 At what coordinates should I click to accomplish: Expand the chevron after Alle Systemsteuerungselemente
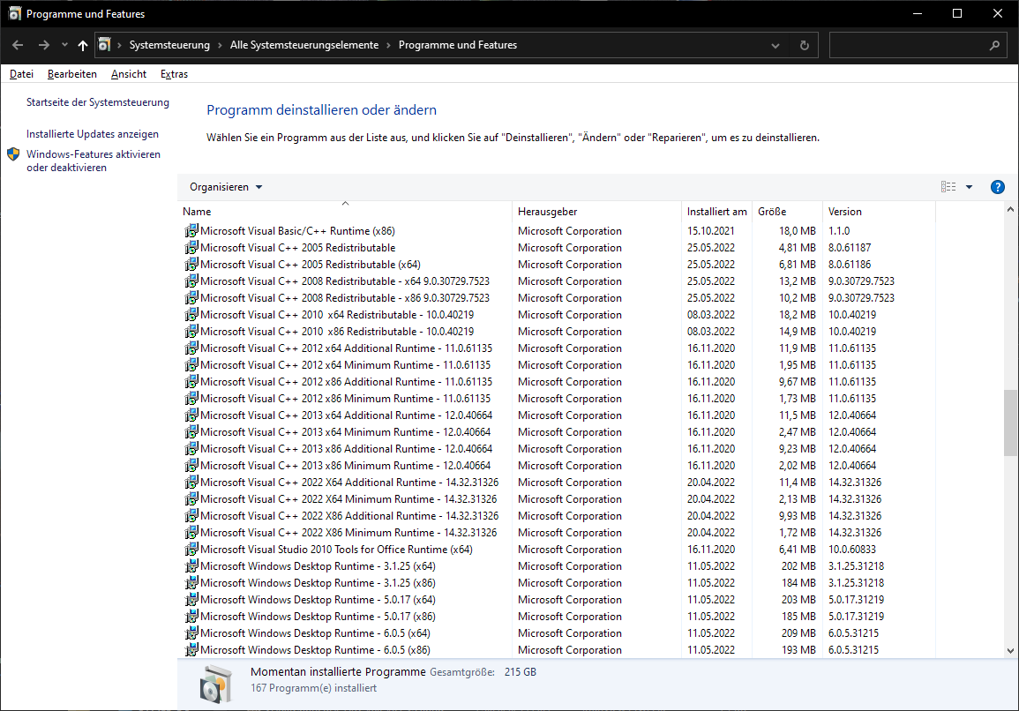point(388,46)
